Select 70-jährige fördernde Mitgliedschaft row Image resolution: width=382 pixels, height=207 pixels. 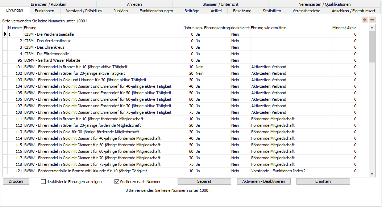[180, 158]
